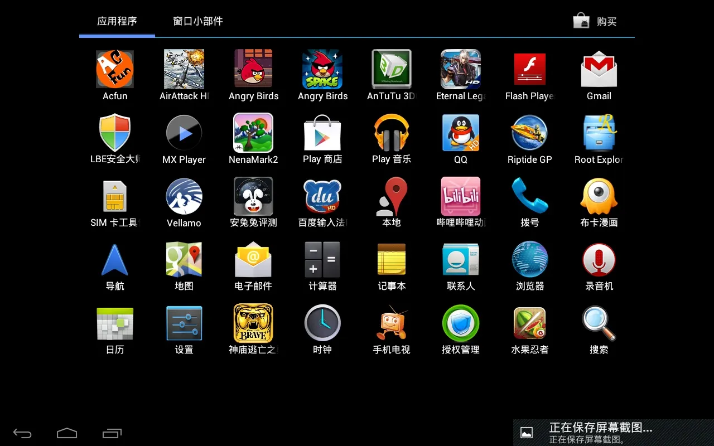714x446 pixels.
Task: Launch 神庙逃亡 Brave game
Action: [253, 323]
